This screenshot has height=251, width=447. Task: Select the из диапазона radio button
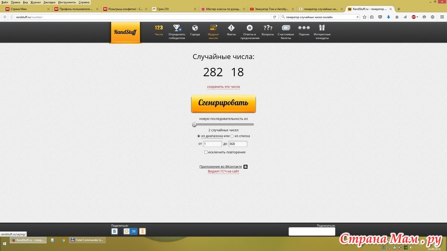199,136
